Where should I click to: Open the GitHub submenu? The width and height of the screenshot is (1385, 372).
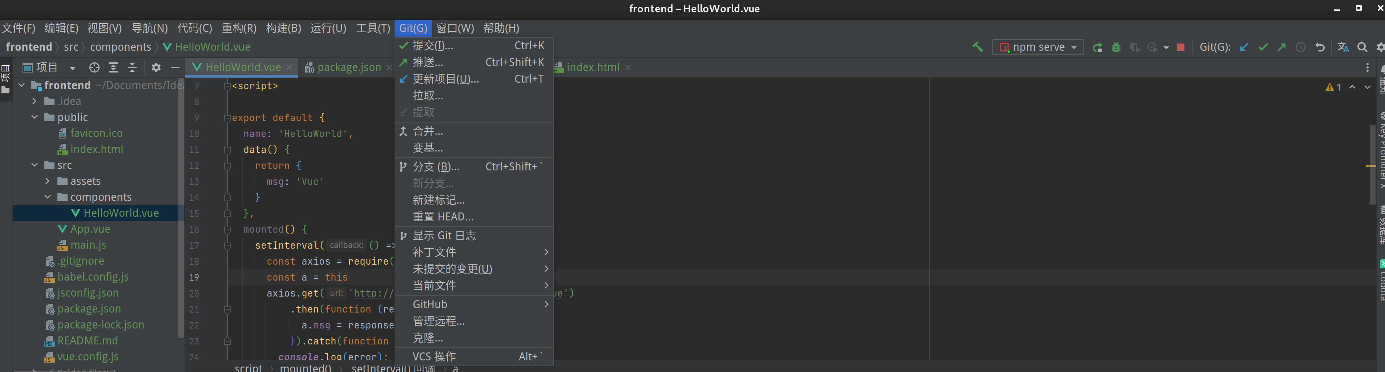(x=474, y=304)
